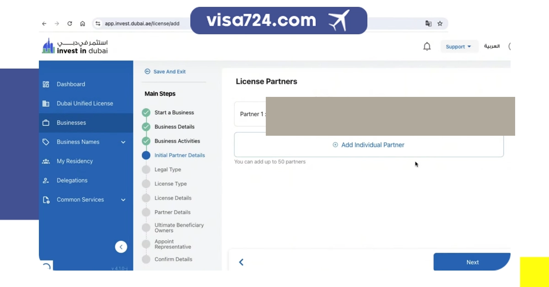The image size is (549, 287).
Task: Bookmark this page with the star icon
Action: [440, 24]
